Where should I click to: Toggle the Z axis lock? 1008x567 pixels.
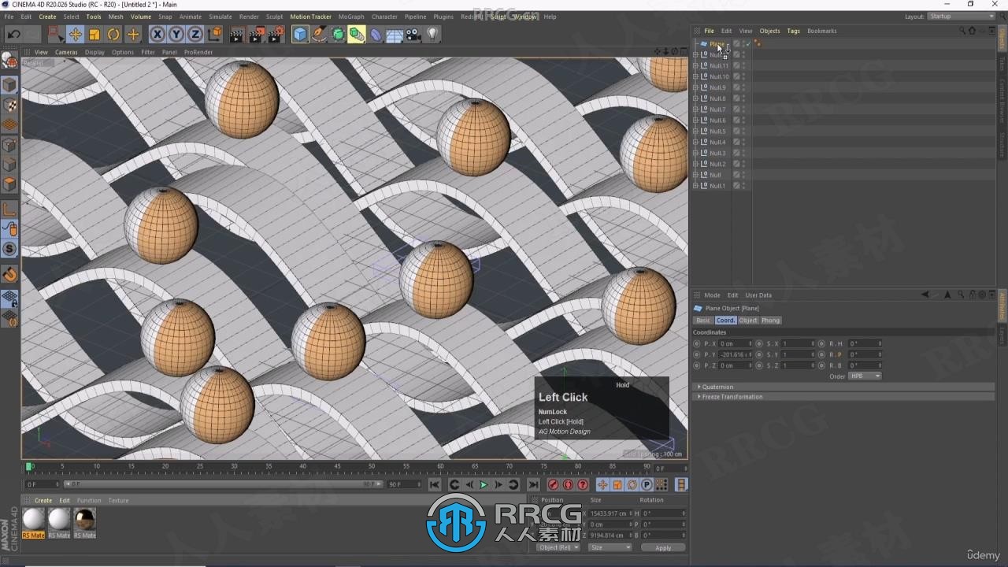point(195,34)
